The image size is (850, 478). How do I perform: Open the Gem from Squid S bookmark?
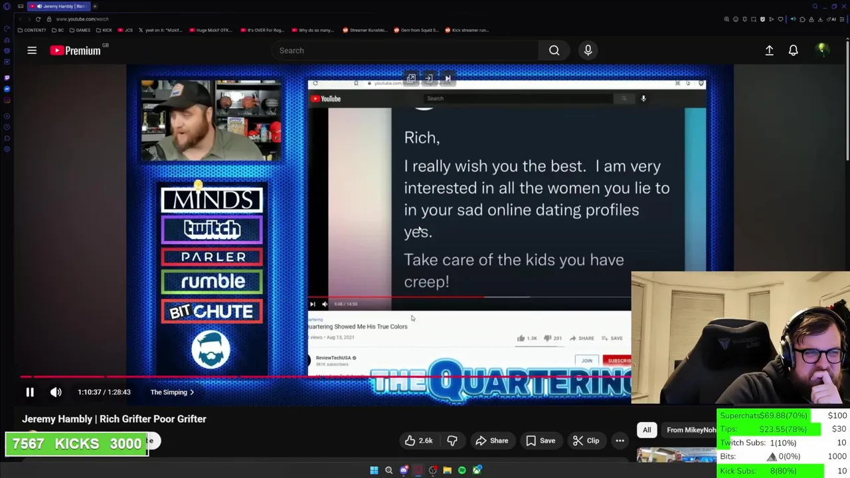point(416,30)
